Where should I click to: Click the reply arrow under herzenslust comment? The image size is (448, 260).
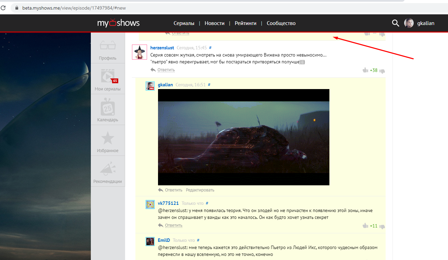[x=153, y=70]
